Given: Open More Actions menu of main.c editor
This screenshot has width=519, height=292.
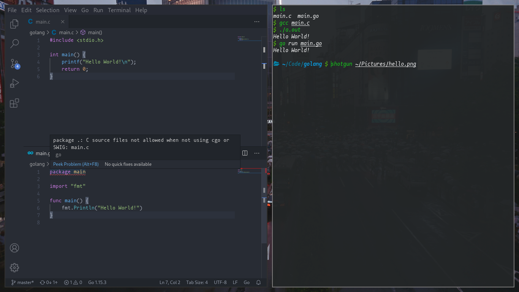Looking at the screenshot, I should point(257,22).
